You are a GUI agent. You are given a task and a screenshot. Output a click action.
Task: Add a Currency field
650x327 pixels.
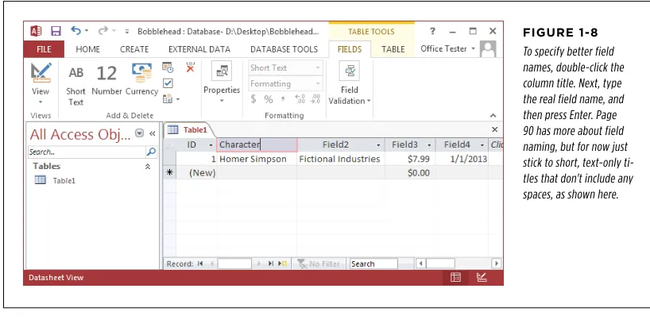141,79
